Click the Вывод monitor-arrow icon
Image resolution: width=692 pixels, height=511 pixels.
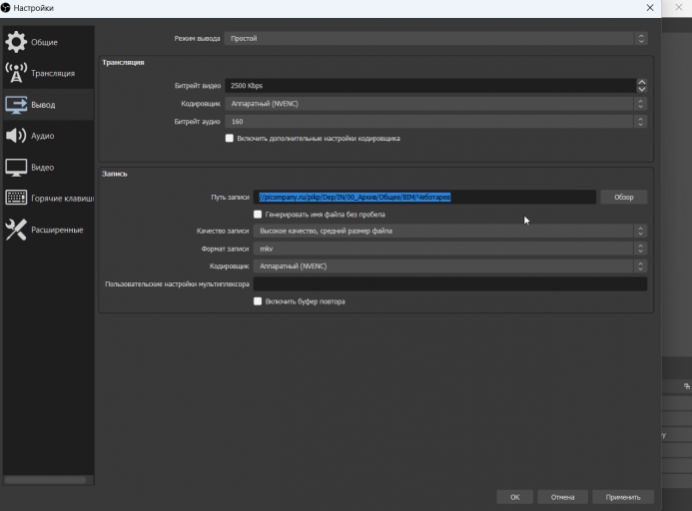pyautogui.click(x=16, y=105)
